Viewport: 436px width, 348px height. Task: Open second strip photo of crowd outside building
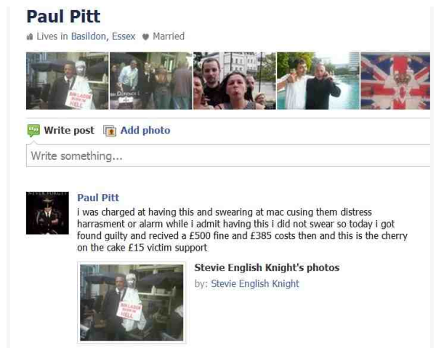(x=151, y=81)
